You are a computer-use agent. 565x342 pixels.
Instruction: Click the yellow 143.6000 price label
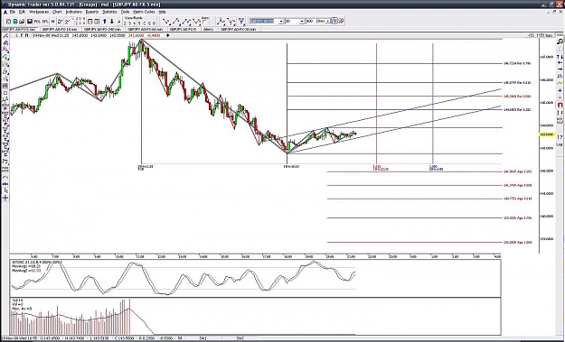(546, 134)
